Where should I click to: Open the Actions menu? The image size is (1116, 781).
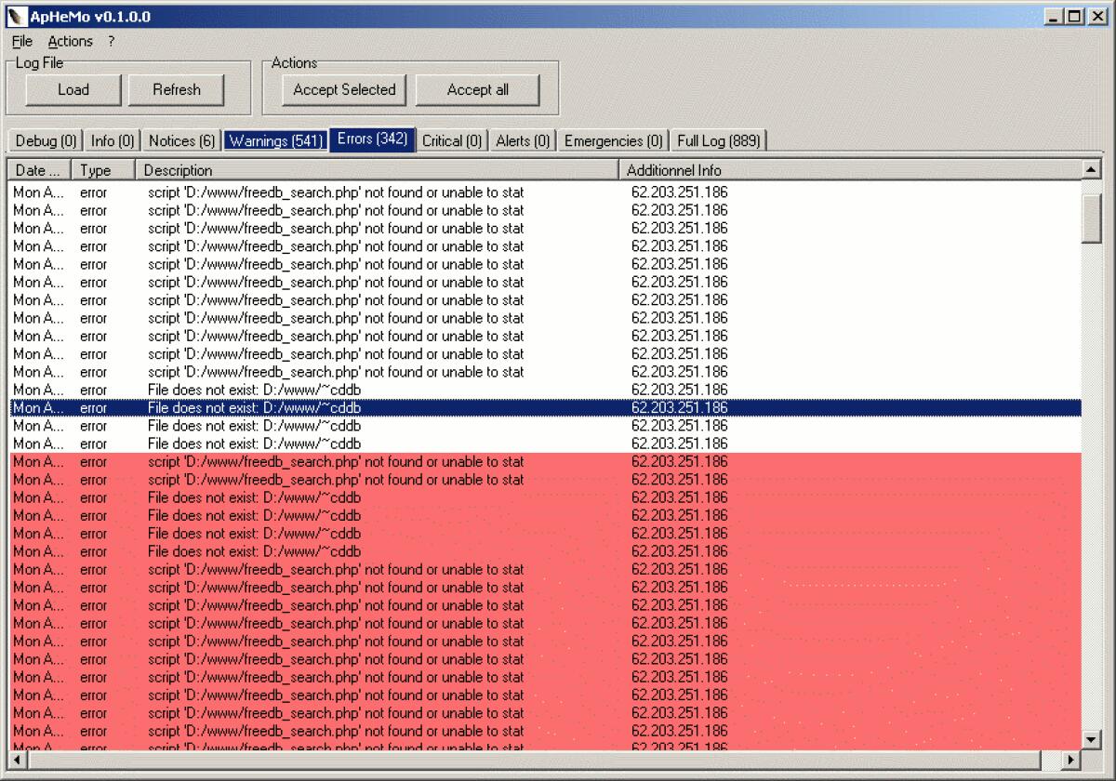pos(70,41)
